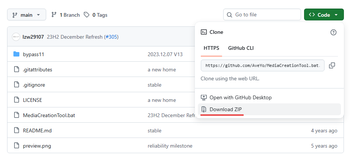Toggle the green Code dropdown button

tap(324, 15)
